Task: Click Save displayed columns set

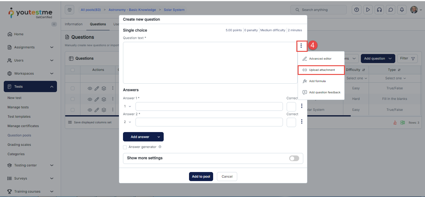Action: 90,122
